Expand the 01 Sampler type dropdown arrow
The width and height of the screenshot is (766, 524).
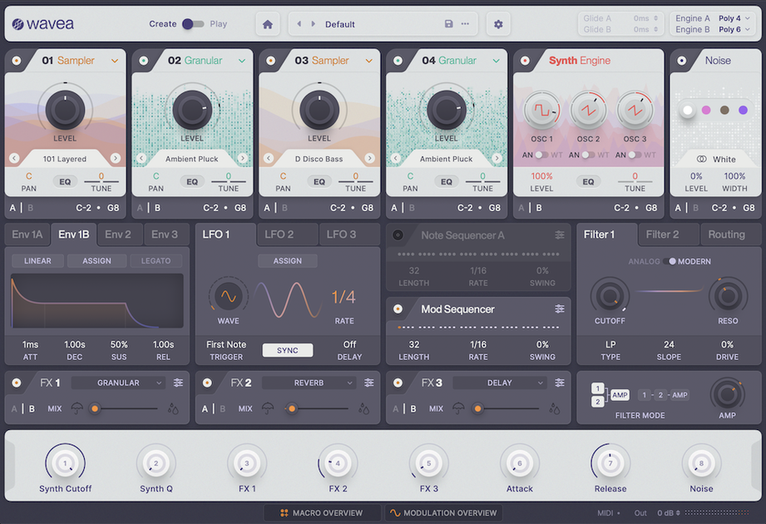[115, 61]
